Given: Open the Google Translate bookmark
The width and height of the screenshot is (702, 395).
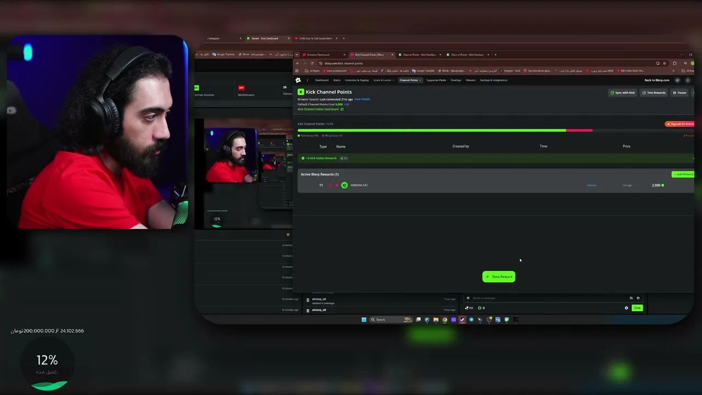Looking at the screenshot, I should [x=422, y=71].
